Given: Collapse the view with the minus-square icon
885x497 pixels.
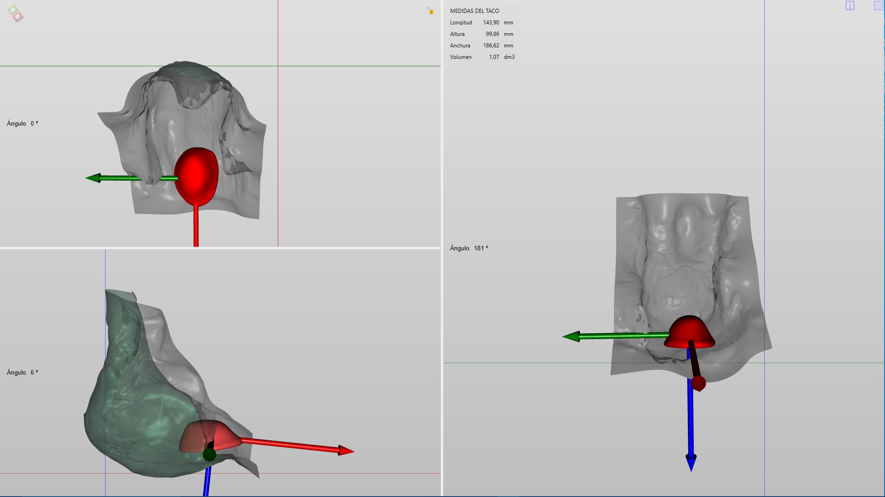Looking at the screenshot, I should pos(878,6).
